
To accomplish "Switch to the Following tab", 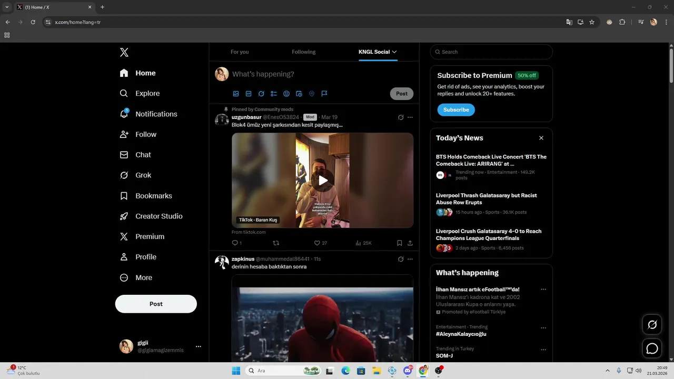I will [304, 52].
